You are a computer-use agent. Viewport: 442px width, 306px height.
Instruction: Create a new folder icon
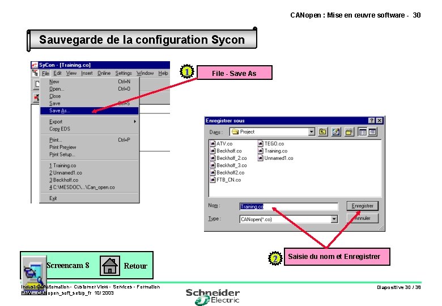tap(349, 132)
